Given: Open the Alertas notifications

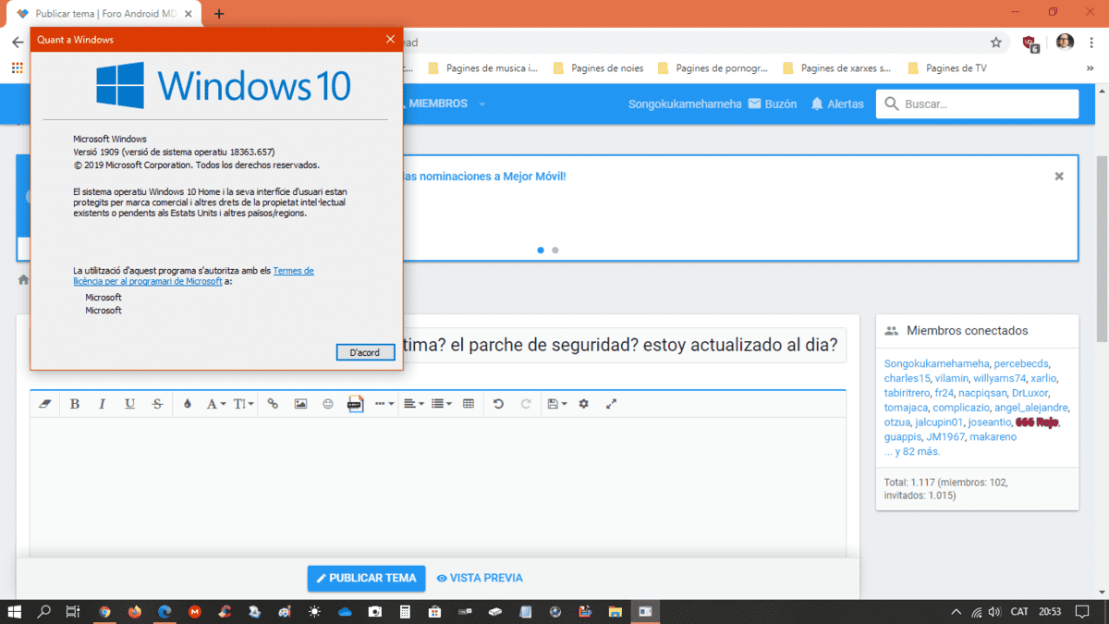Looking at the screenshot, I should (837, 104).
